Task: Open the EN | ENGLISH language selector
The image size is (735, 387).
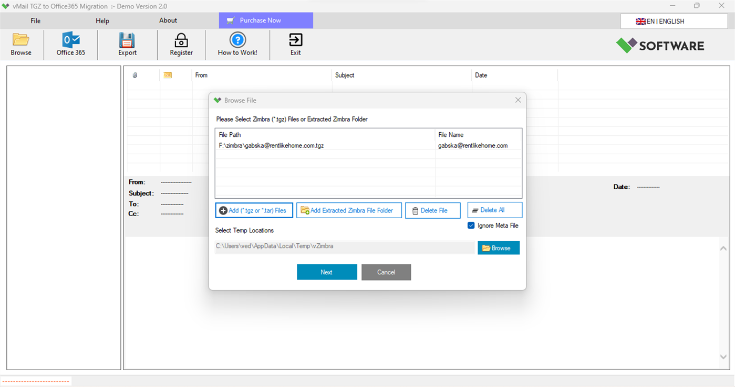Action: pyautogui.click(x=674, y=21)
